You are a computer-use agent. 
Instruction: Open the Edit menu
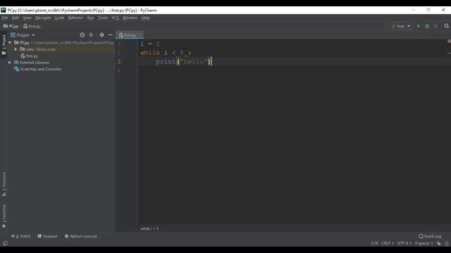(x=16, y=18)
